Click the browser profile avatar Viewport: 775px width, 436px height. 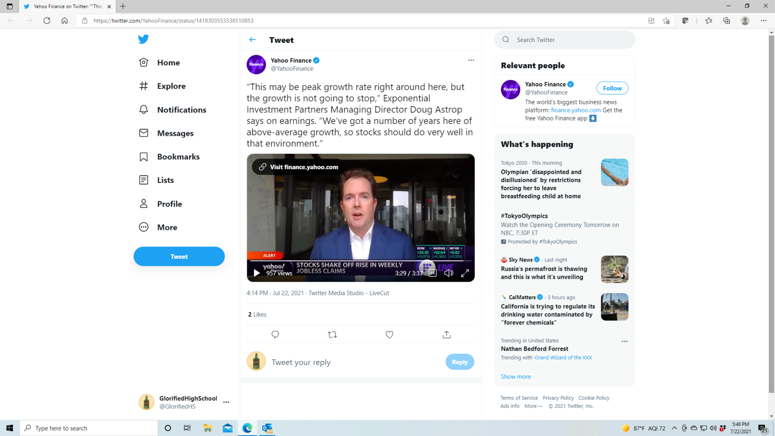pyautogui.click(x=745, y=21)
